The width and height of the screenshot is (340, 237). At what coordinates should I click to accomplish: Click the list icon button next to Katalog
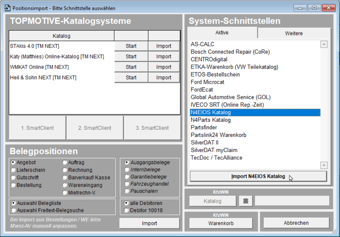click(246, 201)
